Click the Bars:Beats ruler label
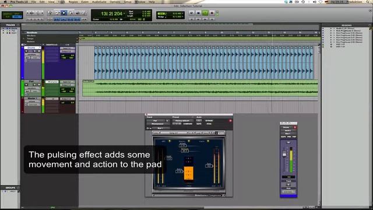Screen dimensions: 373x210 pyautogui.click(x=33, y=33)
